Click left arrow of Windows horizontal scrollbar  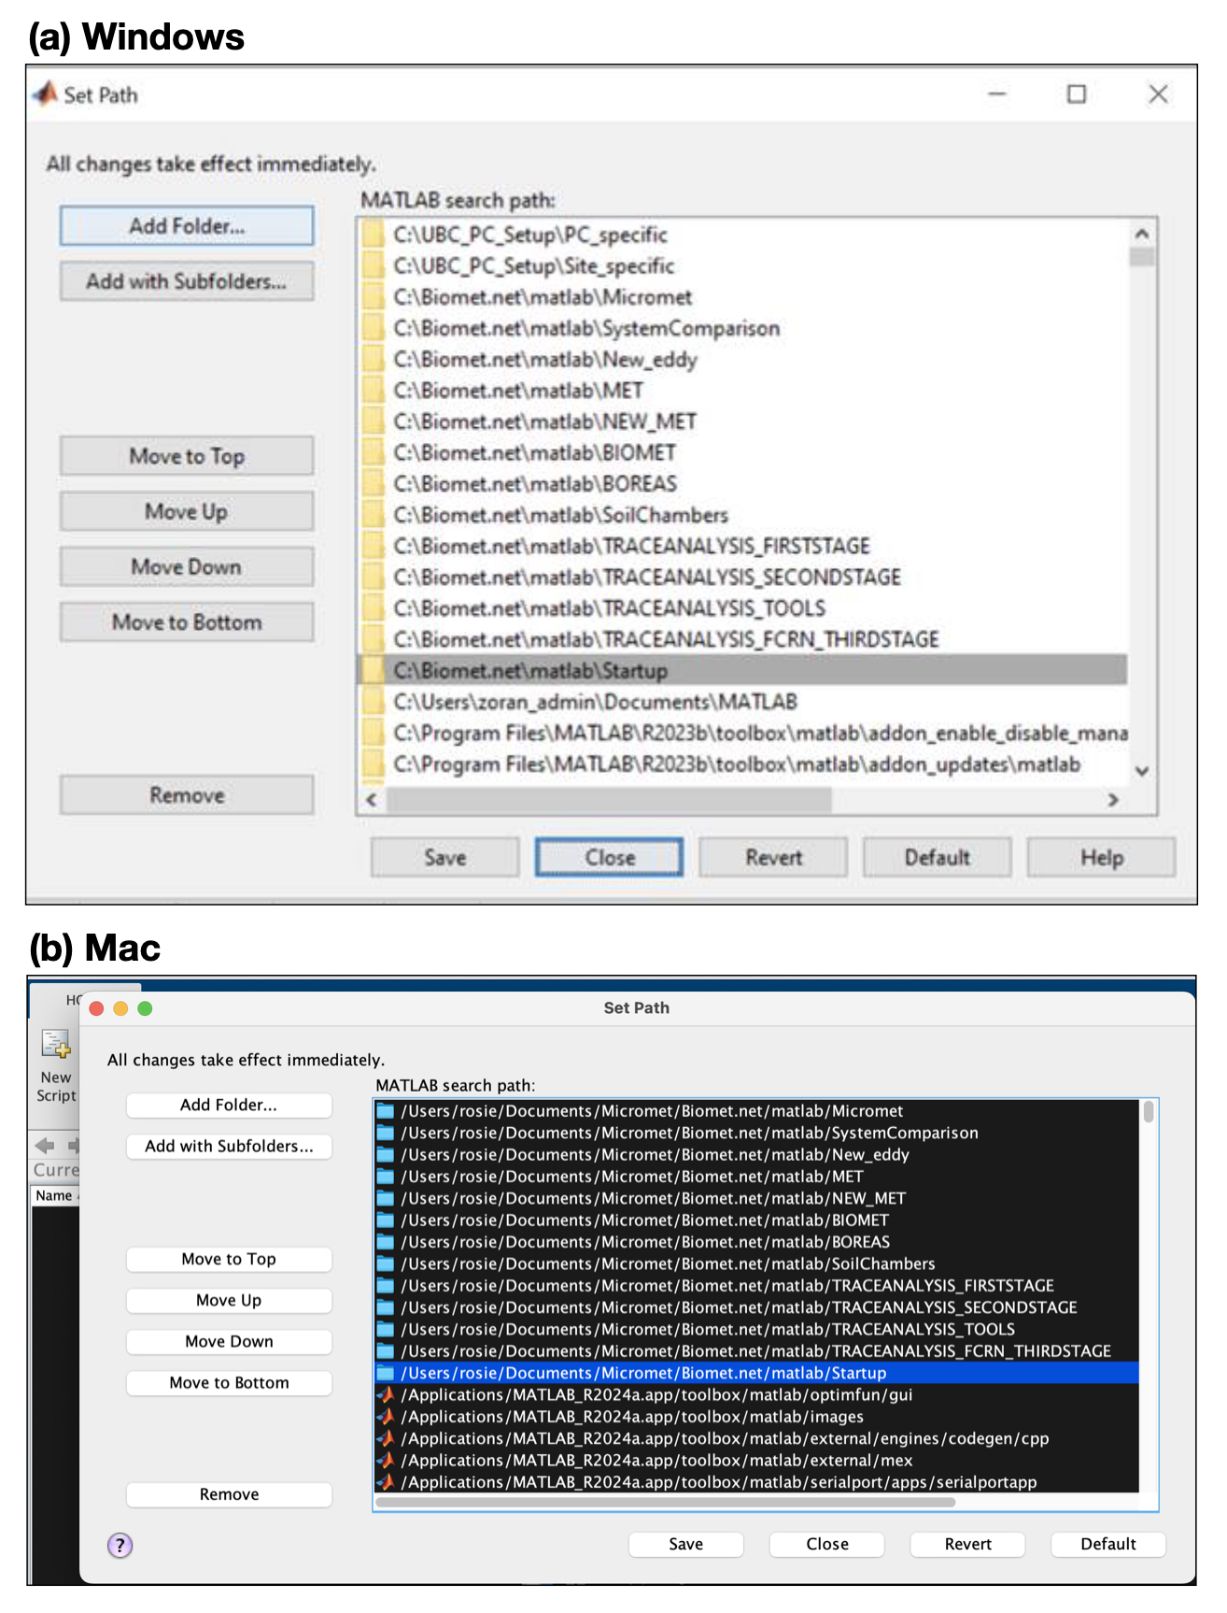[372, 800]
